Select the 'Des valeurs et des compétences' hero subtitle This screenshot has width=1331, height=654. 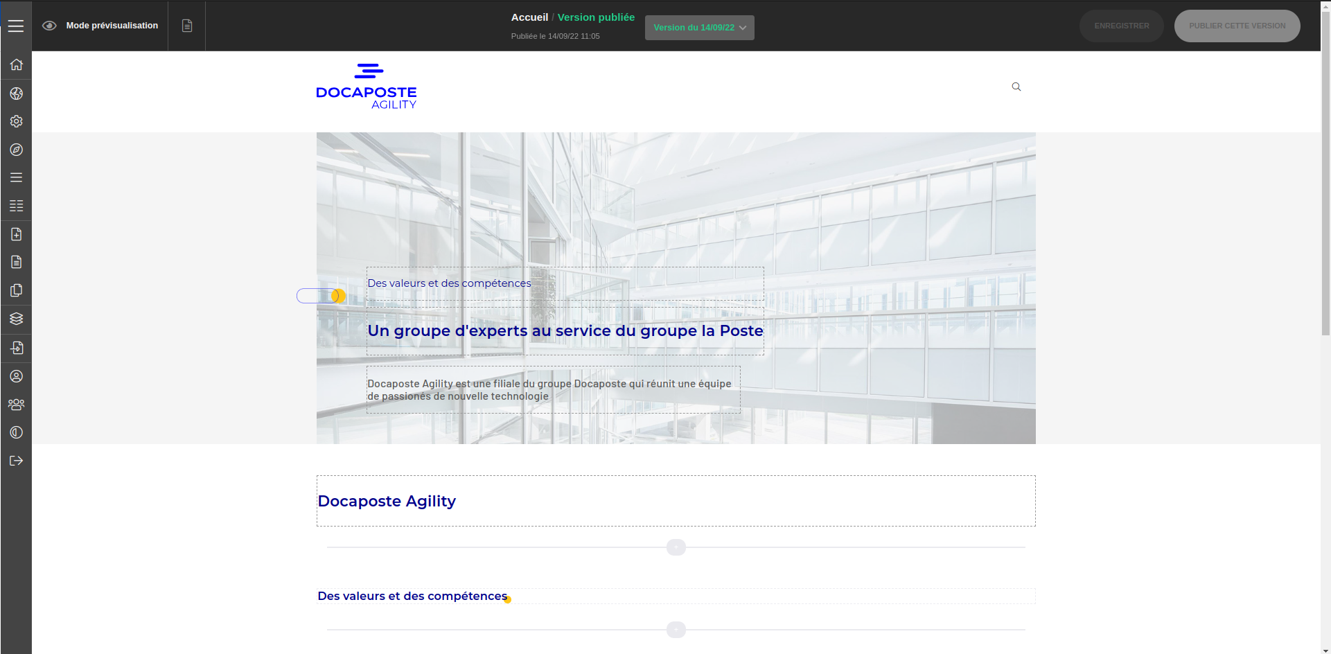click(x=565, y=283)
